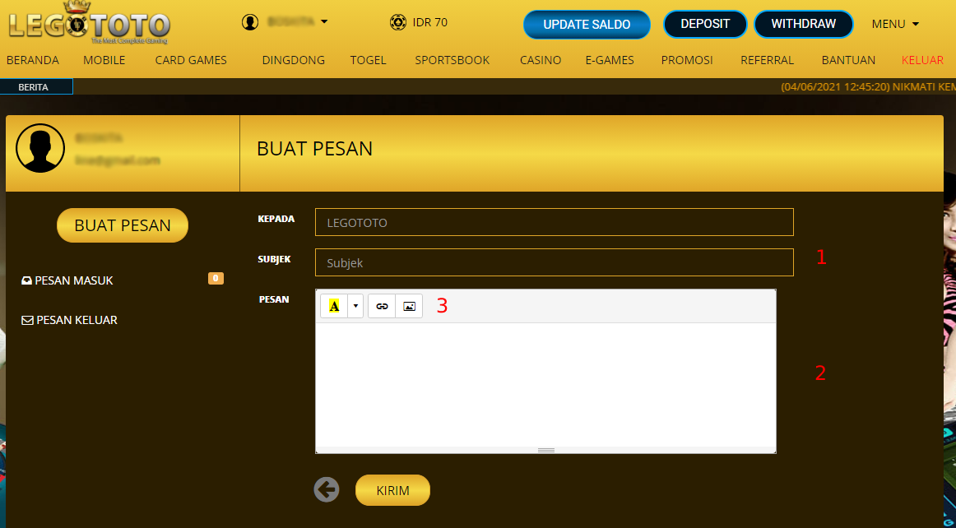Click the envelope icon for sent messages

pos(27,320)
